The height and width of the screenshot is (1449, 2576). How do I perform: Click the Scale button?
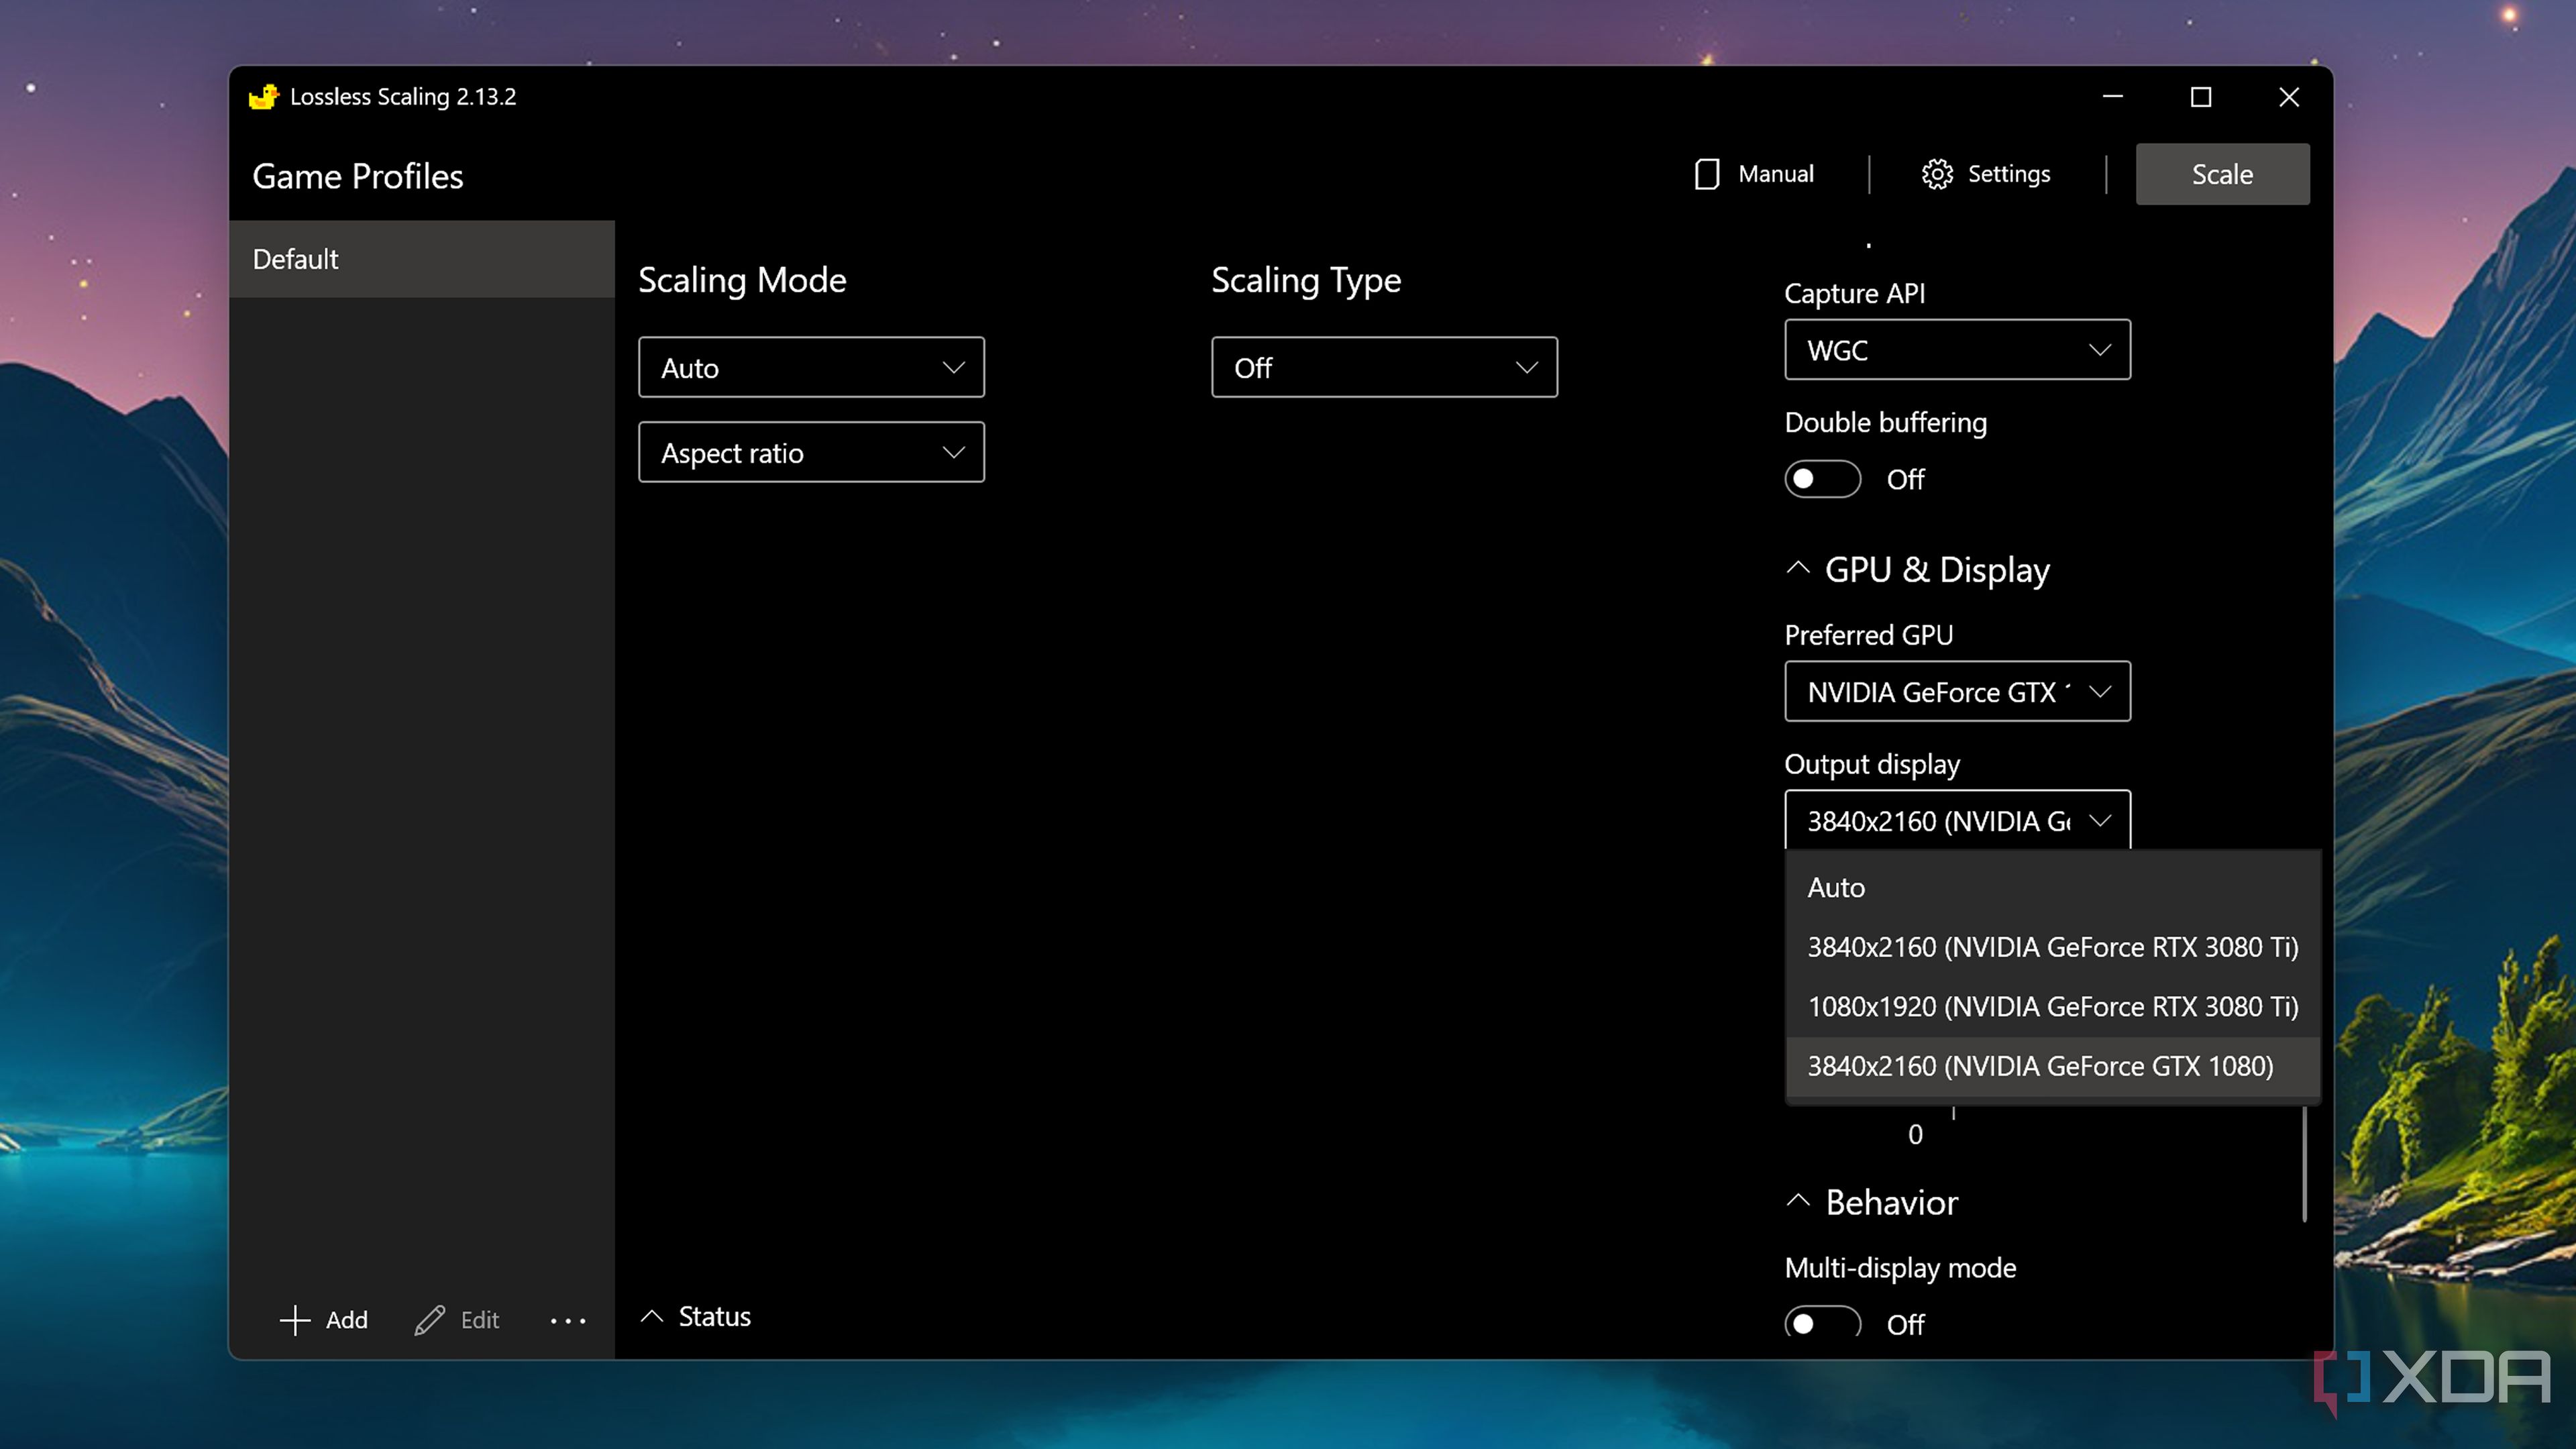pos(2222,173)
